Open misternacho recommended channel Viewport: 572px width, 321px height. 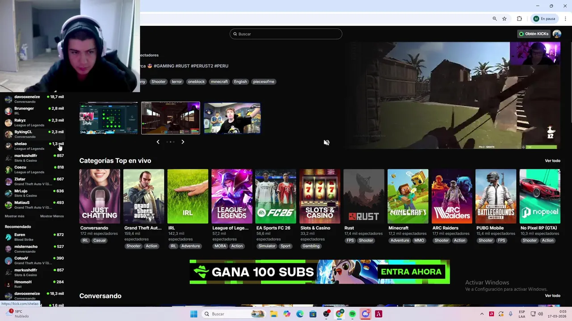(x=35, y=249)
